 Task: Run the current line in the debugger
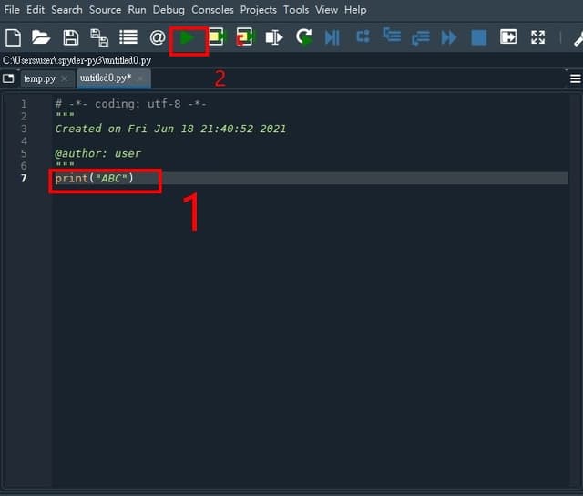pos(363,36)
